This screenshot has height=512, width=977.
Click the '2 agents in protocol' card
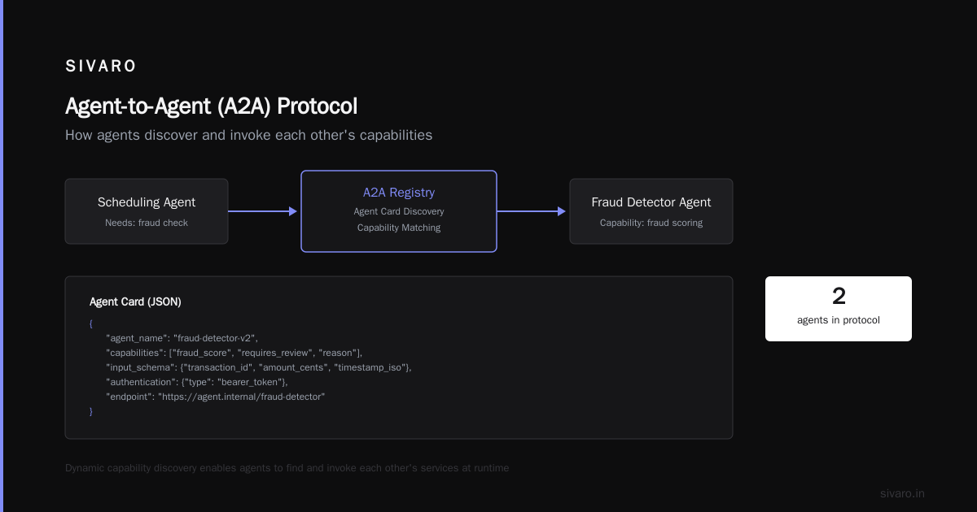(839, 309)
